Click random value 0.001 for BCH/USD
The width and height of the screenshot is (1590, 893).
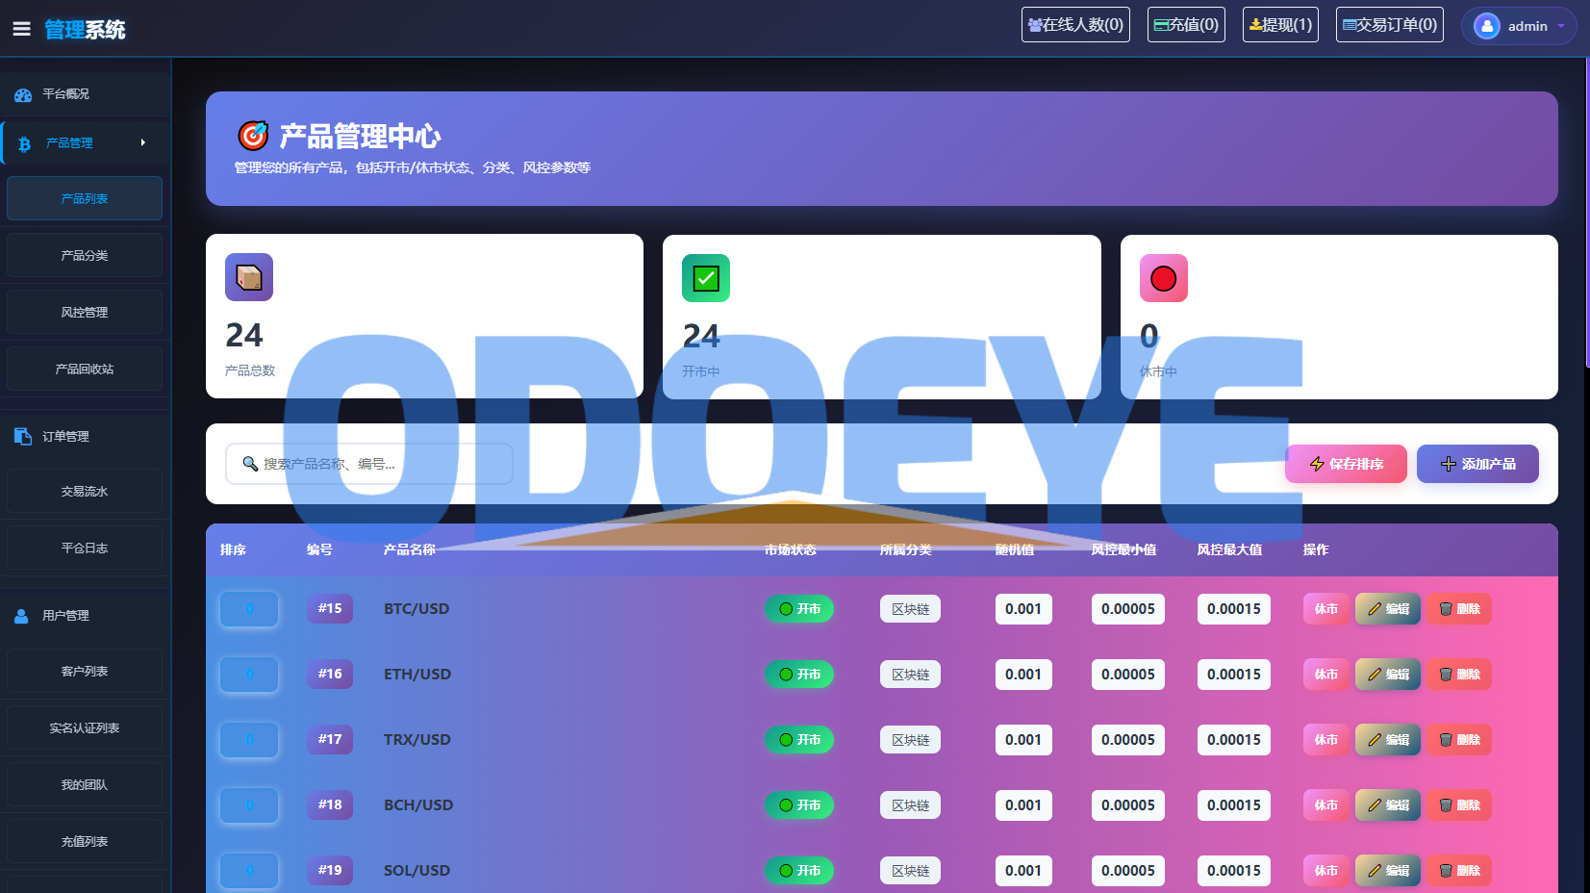(x=1023, y=805)
